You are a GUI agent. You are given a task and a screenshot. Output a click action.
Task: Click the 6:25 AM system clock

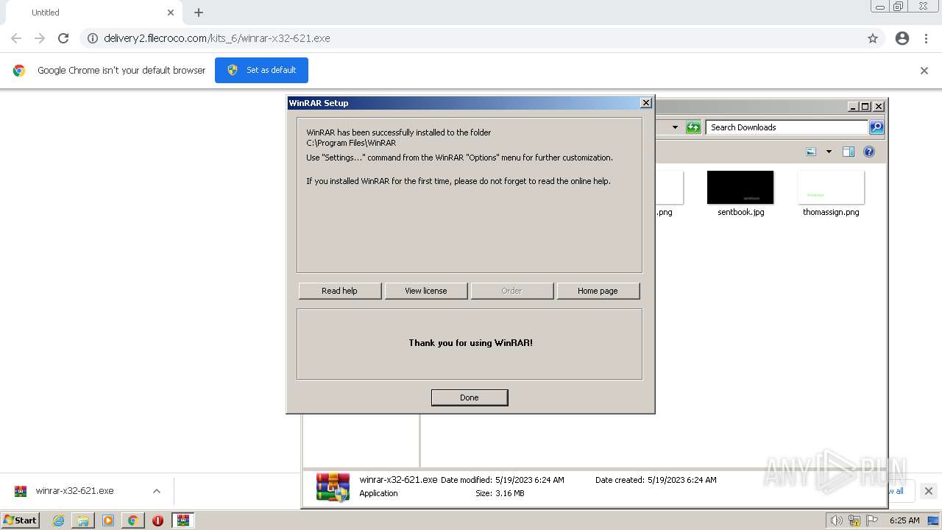coord(904,520)
